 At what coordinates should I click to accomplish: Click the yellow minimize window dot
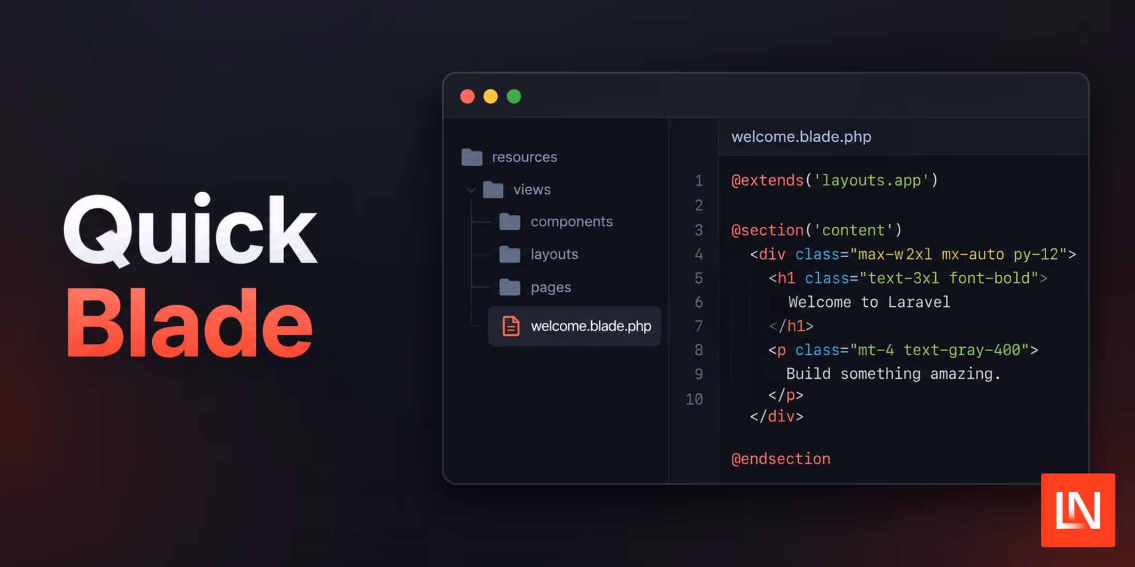coord(491,96)
